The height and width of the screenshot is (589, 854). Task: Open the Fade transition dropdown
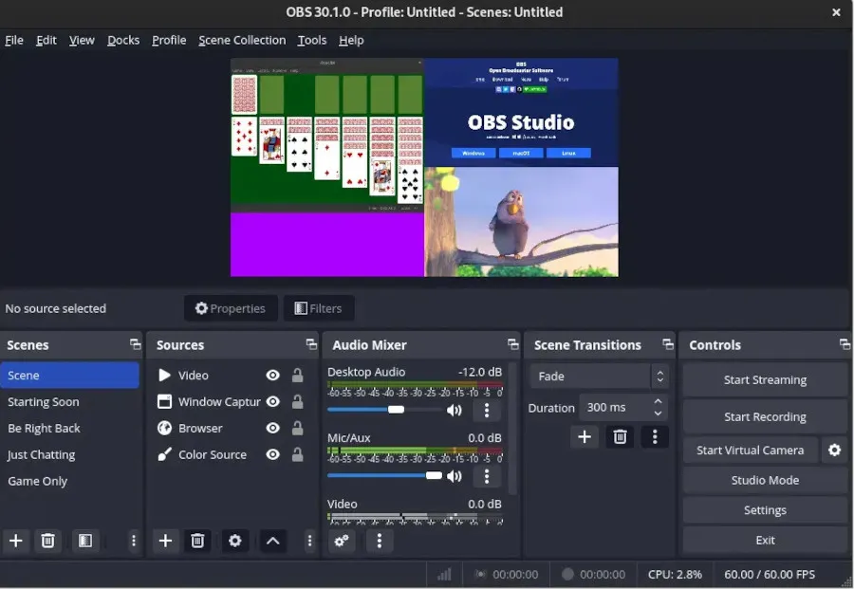598,376
